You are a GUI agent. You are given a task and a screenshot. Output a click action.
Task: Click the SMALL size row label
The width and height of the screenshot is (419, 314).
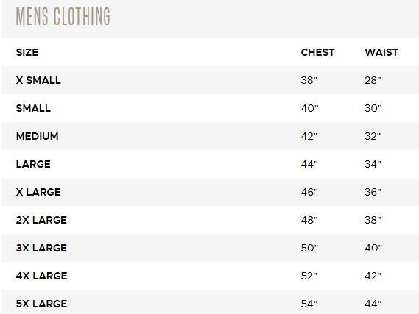coord(33,108)
